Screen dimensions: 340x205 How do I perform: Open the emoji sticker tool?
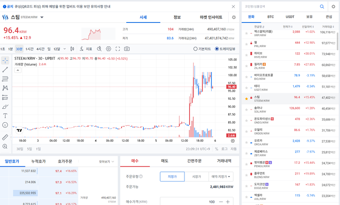[5, 125]
